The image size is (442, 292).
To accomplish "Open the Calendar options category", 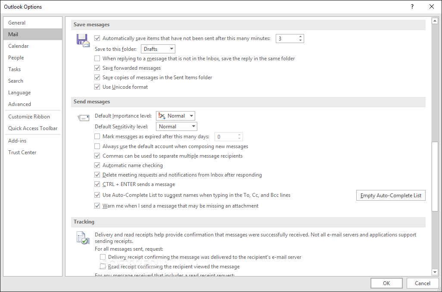I will tap(33, 46).
